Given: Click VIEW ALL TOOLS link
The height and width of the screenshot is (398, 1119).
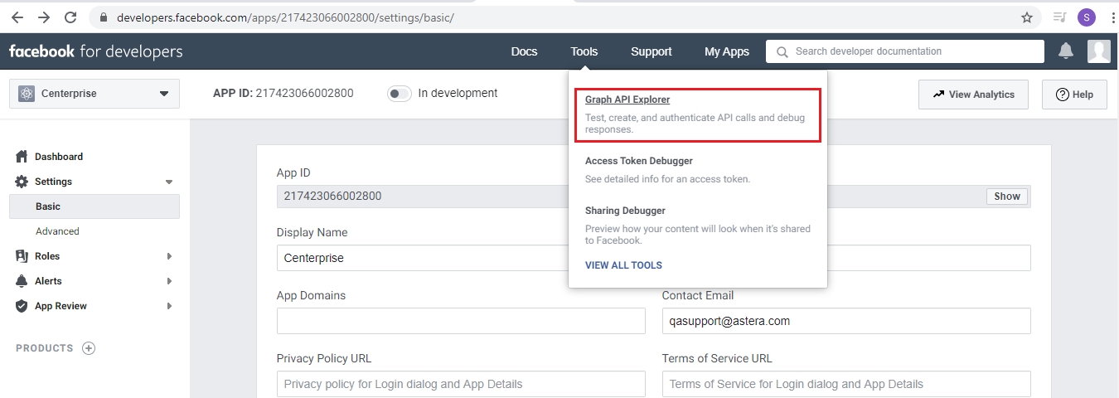Looking at the screenshot, I should point(623,265).
